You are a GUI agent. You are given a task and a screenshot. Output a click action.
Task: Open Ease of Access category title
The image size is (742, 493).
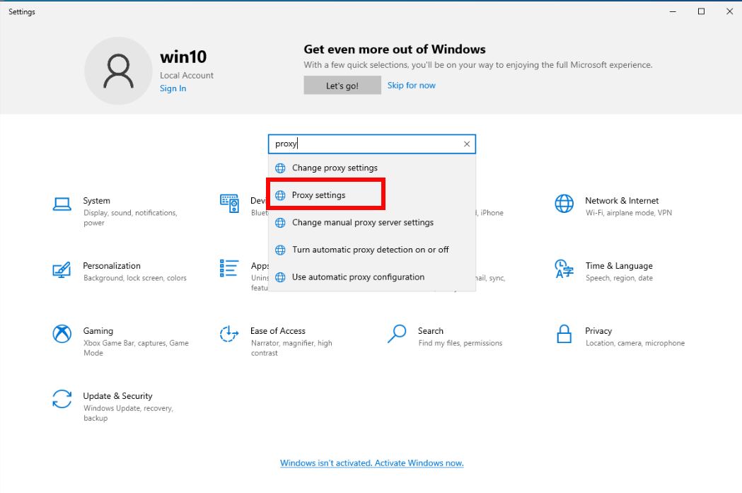click(x=278, y=331)
